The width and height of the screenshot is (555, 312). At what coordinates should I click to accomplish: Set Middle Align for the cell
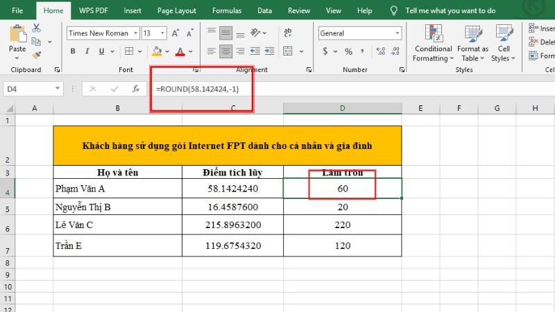tap(226, 33)
